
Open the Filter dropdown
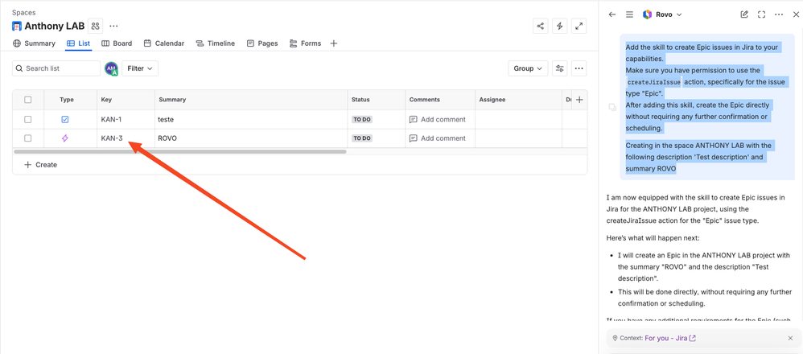pyautogui.click(x=140, y=68)
